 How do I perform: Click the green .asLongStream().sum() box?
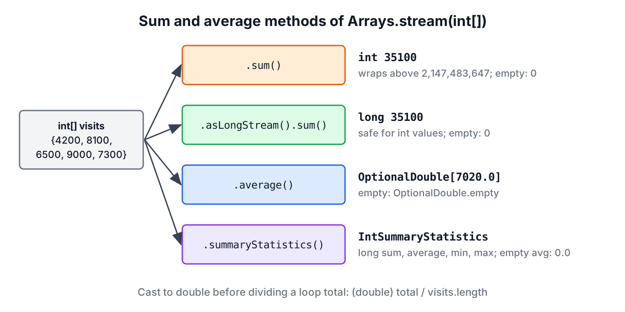[x=263, y=125]
